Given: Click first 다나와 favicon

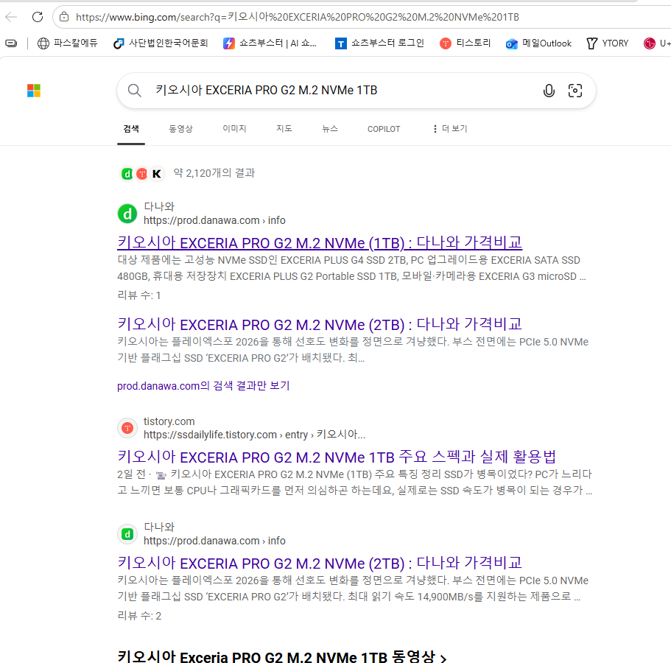Looking at the screenshot, I should (x=127, y=214).
